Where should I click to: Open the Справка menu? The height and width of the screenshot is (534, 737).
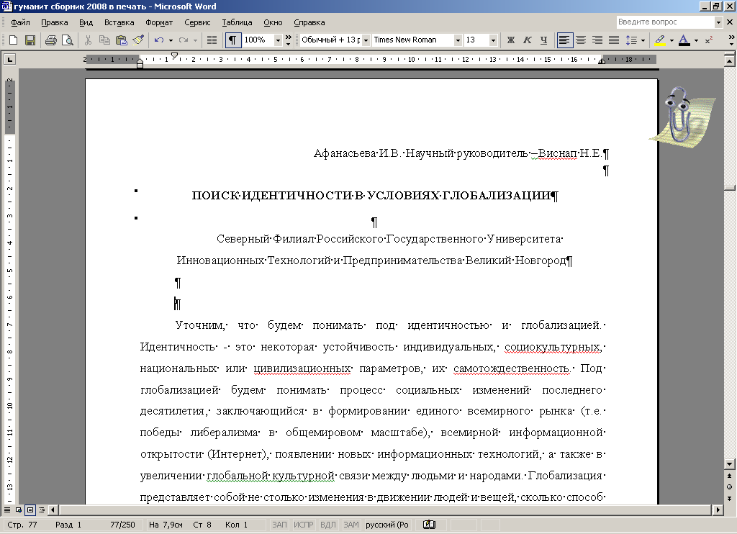[x=309, y=22]
